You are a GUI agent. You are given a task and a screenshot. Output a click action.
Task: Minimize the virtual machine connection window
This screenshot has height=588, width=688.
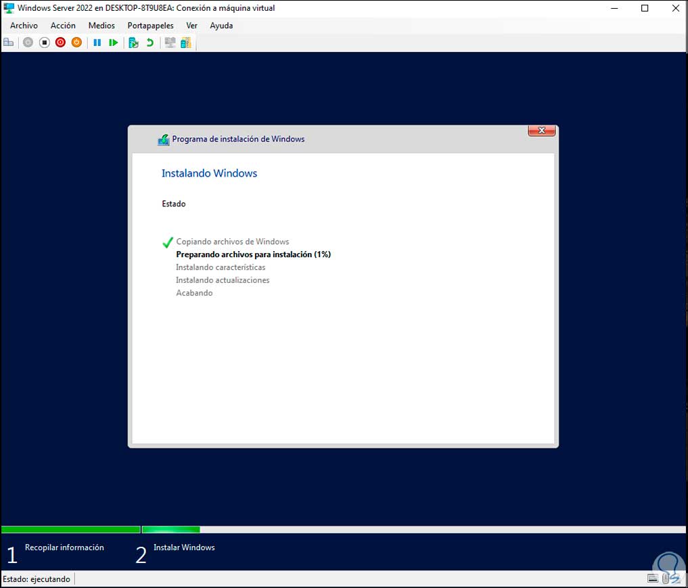[x=614, y=8]
